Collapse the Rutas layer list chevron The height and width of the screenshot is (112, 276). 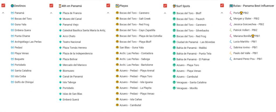[222, 13]
